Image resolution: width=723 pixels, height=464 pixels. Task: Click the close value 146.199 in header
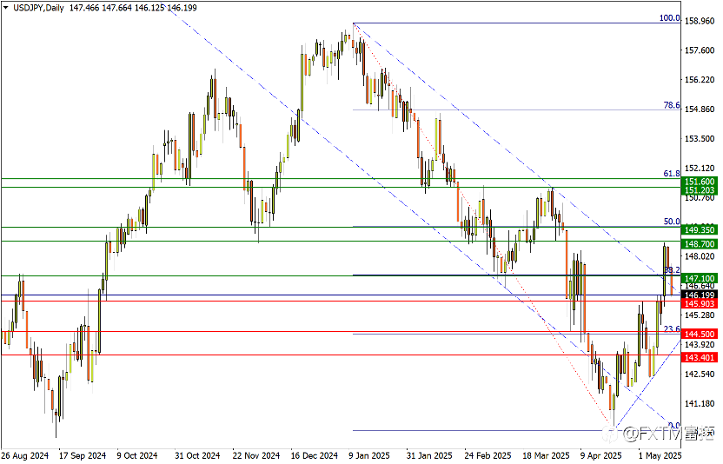pos(182,8)
